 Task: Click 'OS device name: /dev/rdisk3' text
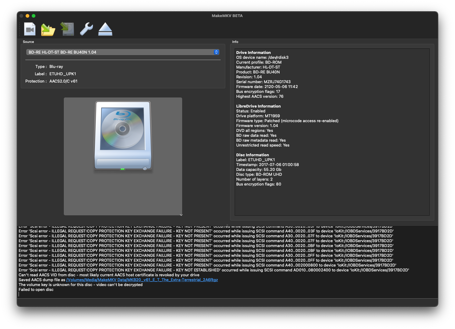[x=262, y=57]
